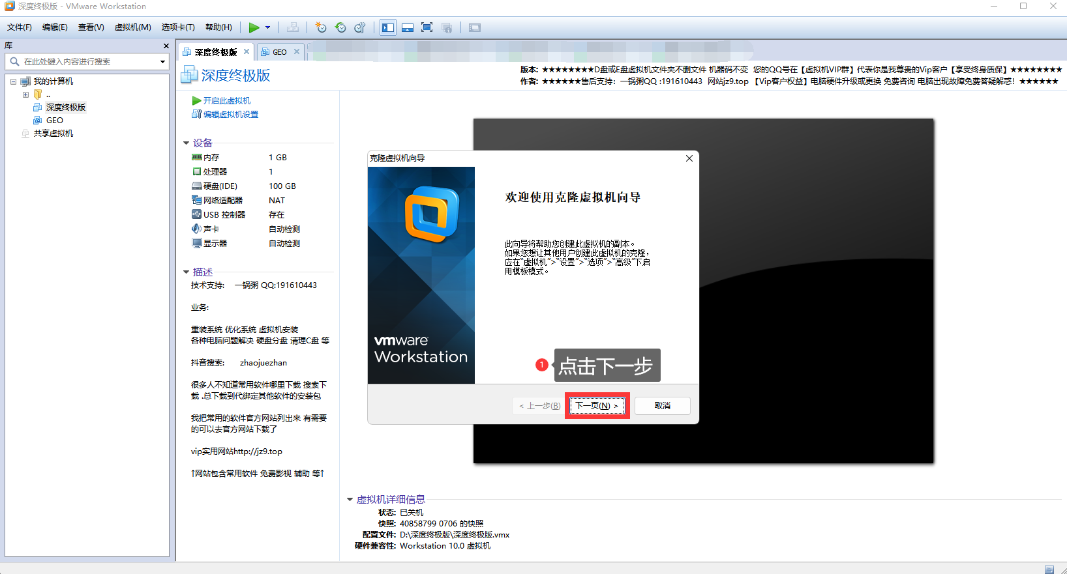Click 取消 in the clone wizard
The width and height of the screenshot is (1067, 574).
663,406
